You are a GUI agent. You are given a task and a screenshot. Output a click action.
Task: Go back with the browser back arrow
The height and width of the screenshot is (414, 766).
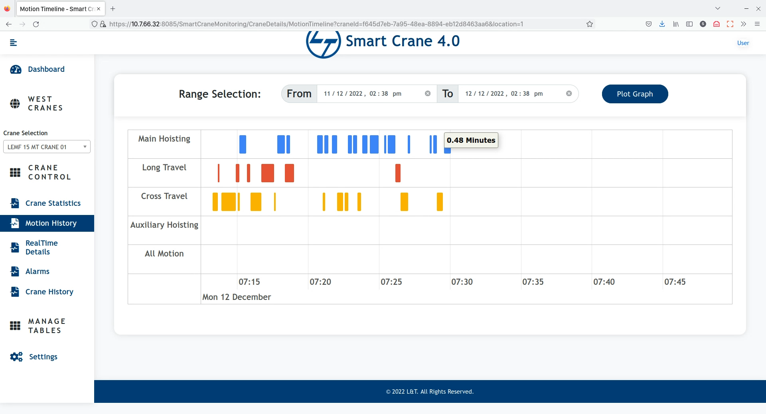coord(9,24)
